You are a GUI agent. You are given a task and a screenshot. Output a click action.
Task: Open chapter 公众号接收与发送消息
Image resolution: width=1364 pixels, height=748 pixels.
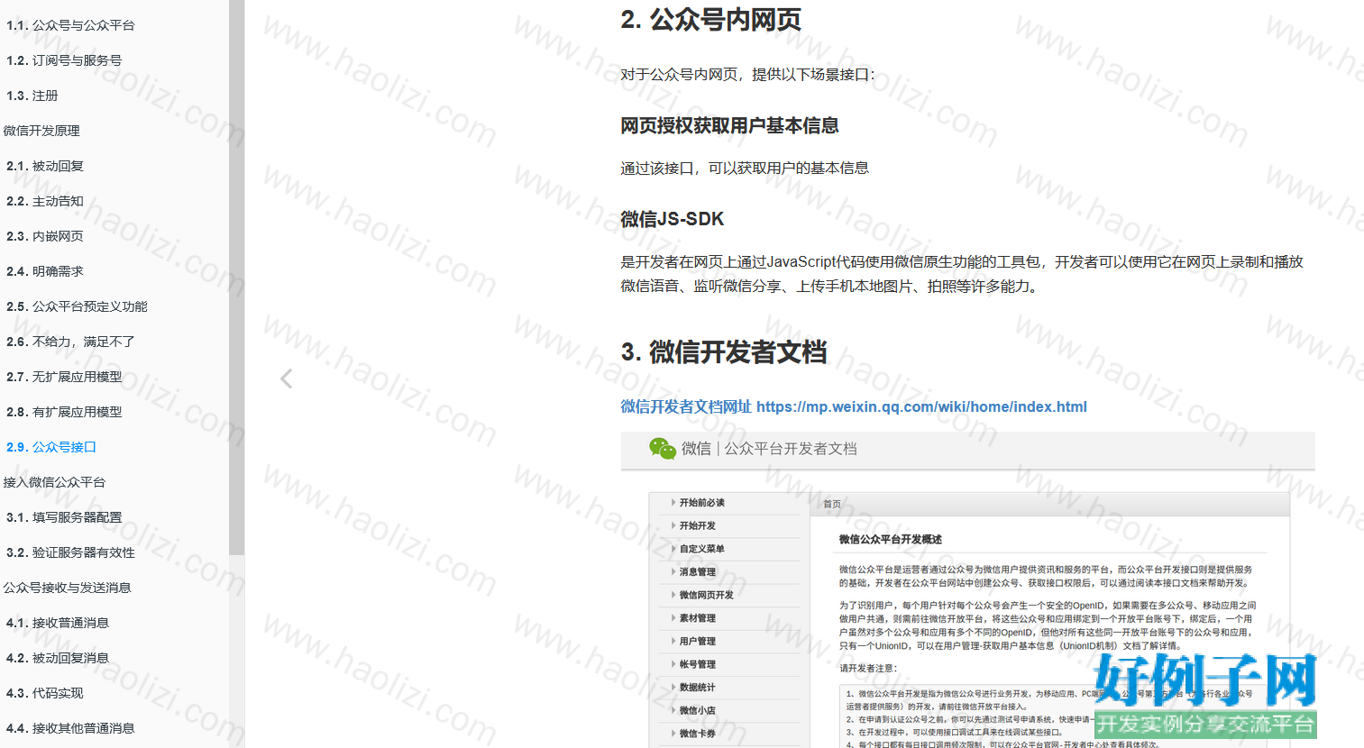coord(67,588)
